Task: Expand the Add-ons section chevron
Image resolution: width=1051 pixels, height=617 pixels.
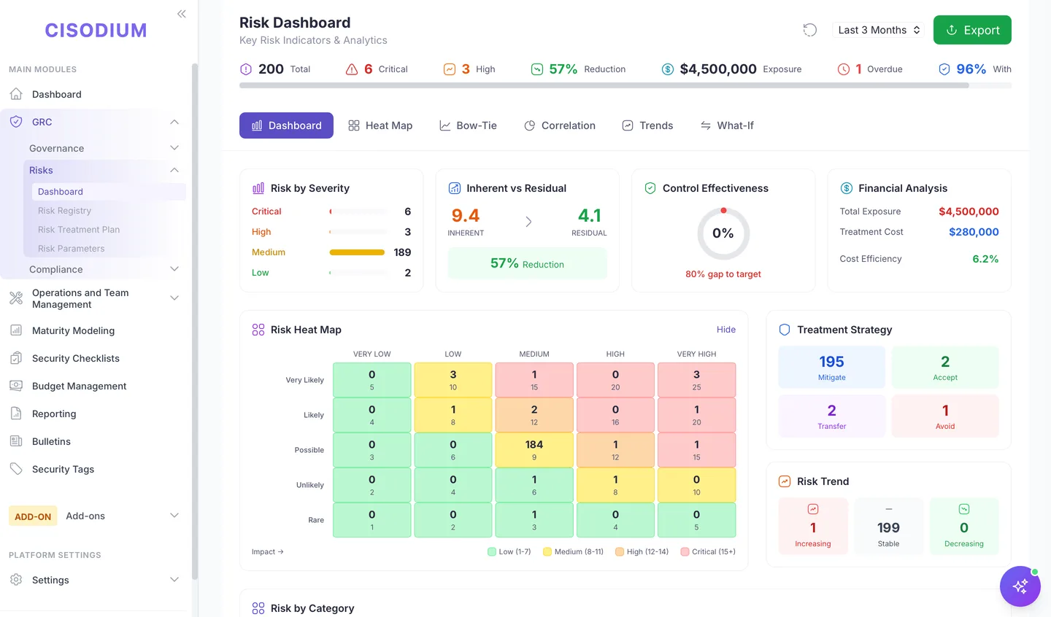Action: 174,516
